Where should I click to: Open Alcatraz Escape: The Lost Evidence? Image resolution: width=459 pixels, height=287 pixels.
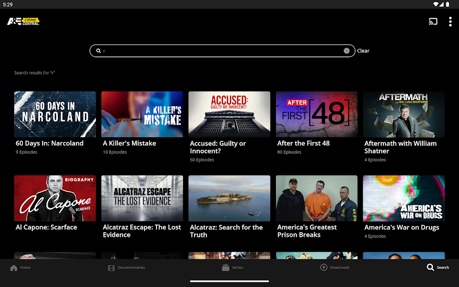click(142, 198)
